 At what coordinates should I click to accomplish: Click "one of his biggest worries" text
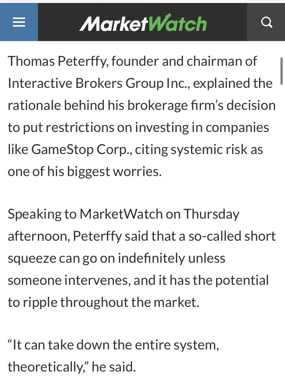[84, 171]
